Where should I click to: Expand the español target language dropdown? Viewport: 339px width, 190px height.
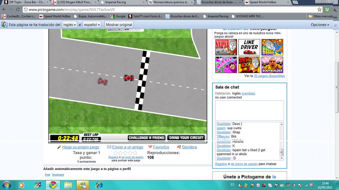click(x=92, y=25)
